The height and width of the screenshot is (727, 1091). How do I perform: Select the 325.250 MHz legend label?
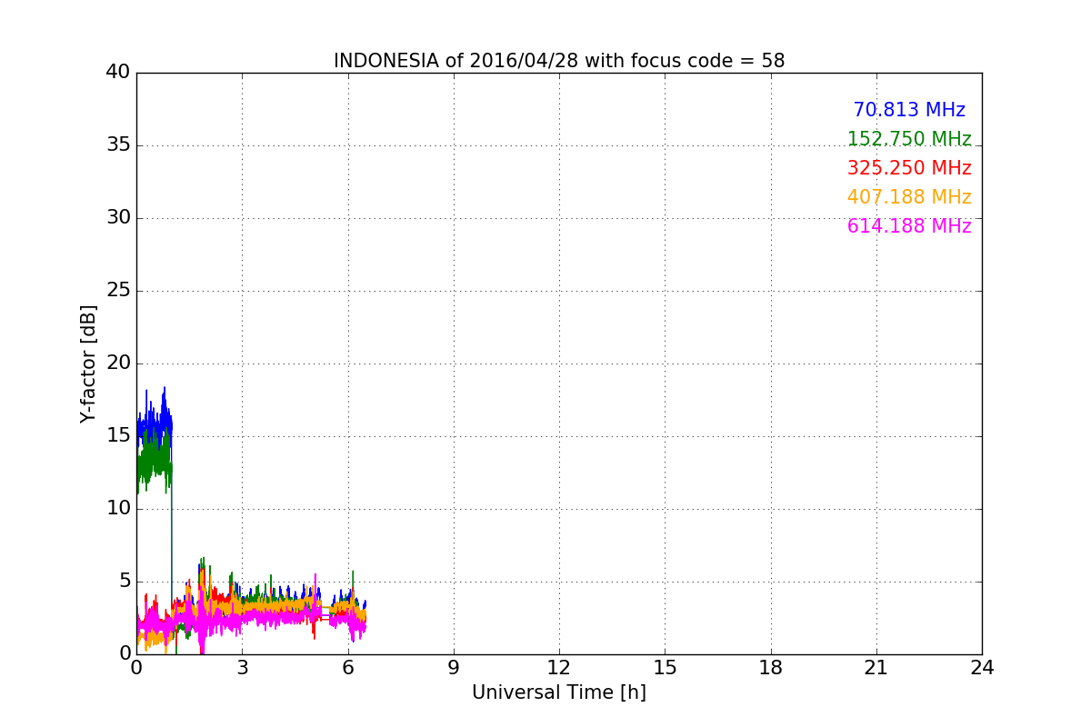909,168
